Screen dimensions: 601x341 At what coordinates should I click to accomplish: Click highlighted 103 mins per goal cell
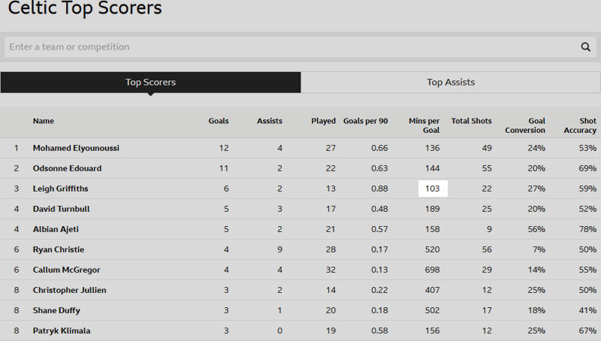tap(433, 189)
